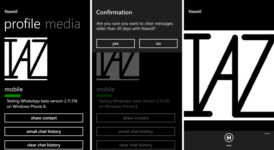Switch to the media tab
This screenshot has width=274, height=150.
click(x=63, y=24)
